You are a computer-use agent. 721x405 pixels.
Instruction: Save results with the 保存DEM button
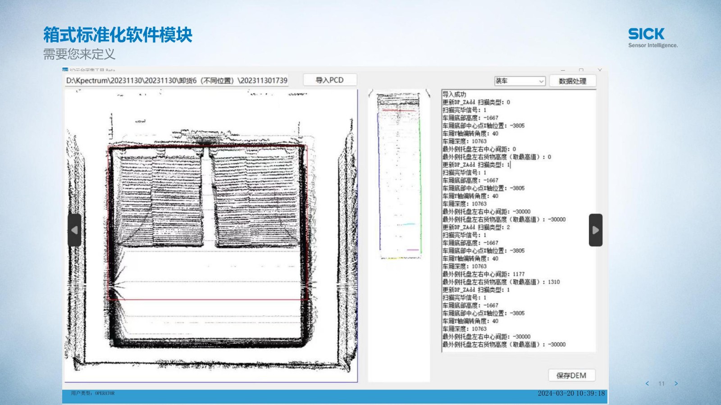(x=571, y=375)
